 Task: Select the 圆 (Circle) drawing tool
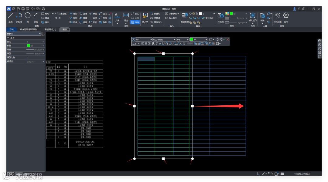(27, 16)
